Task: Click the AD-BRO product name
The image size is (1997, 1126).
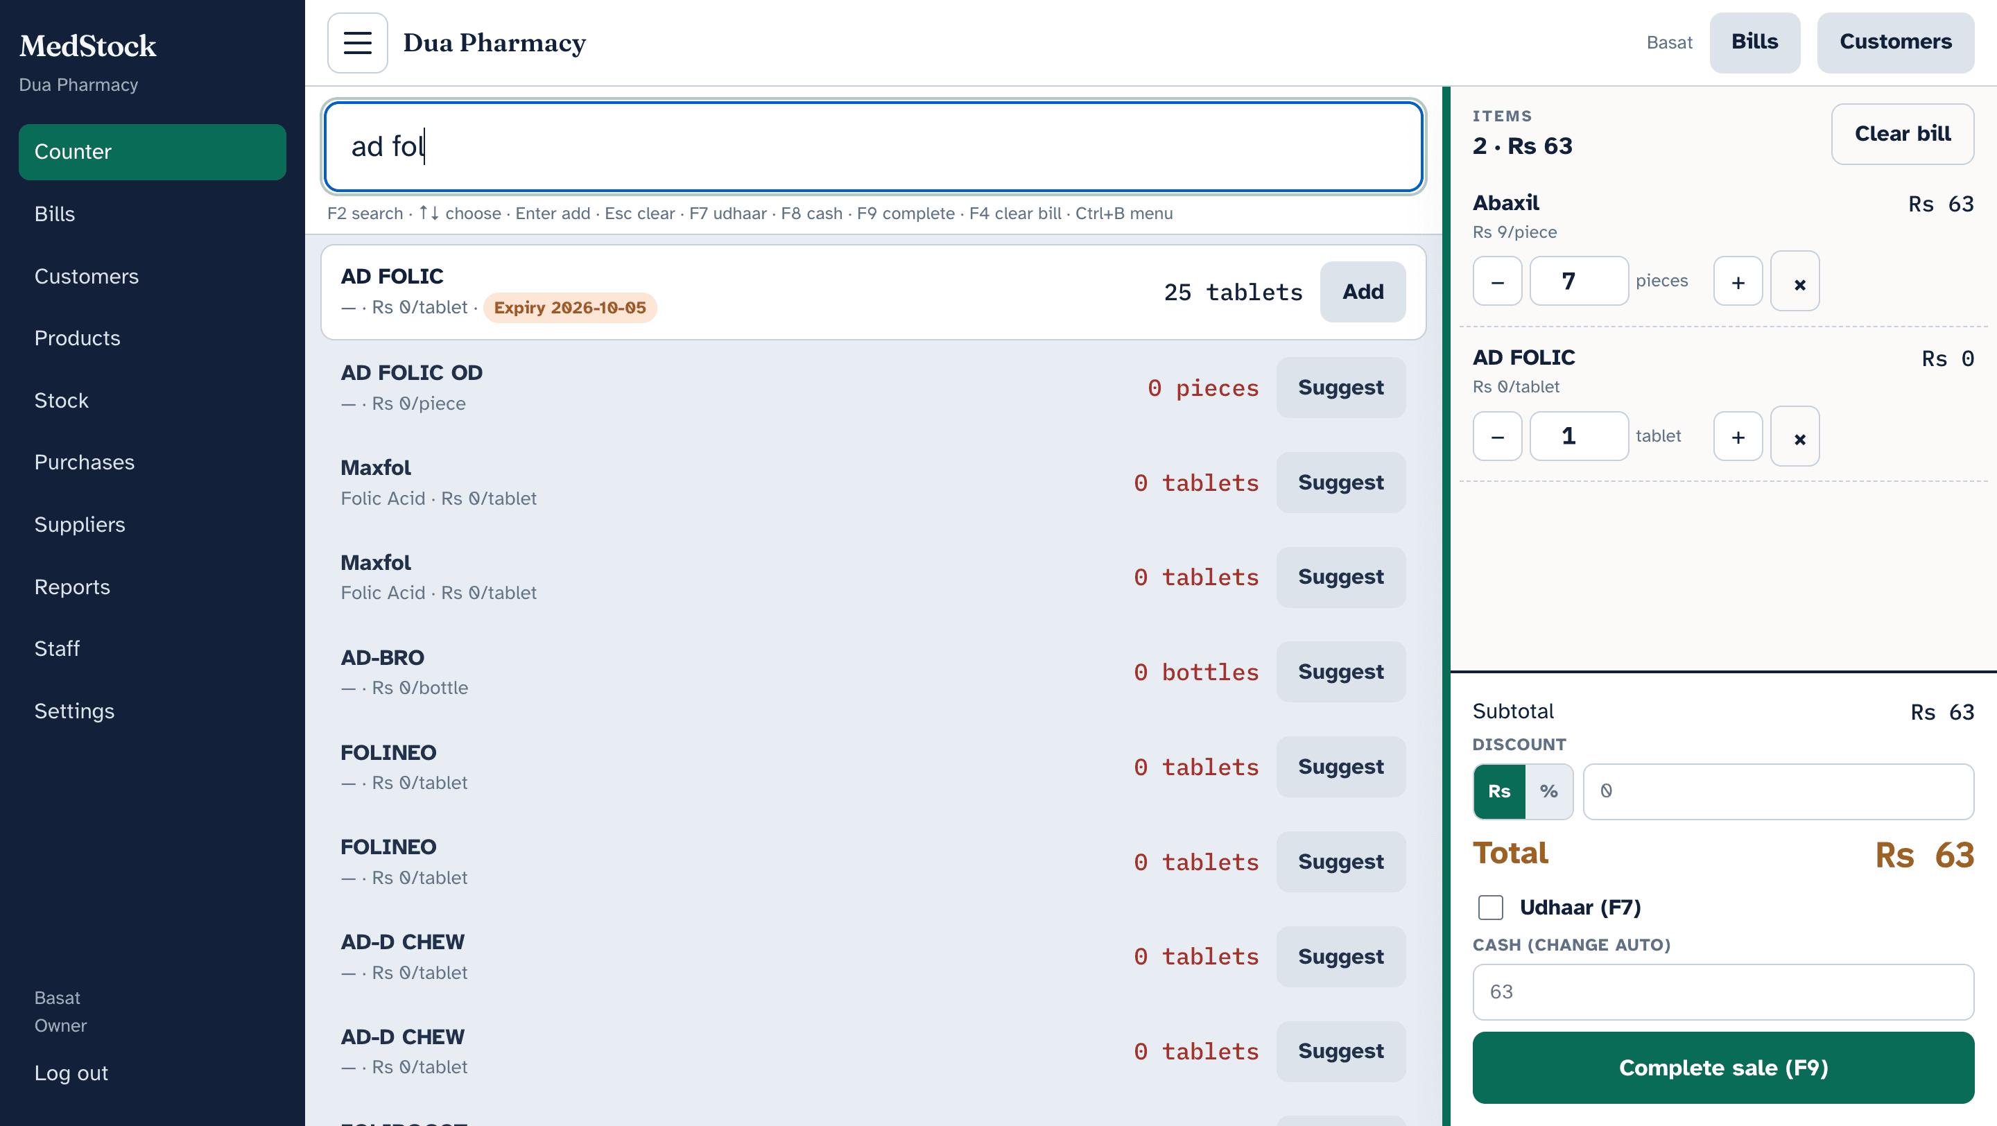Action: (382, 657)
